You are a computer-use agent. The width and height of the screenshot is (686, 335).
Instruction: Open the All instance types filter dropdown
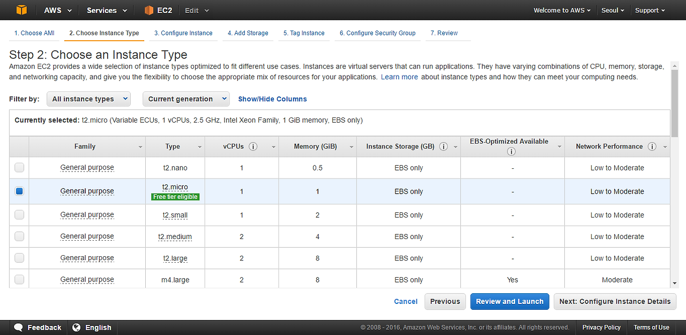coord(88,99)
